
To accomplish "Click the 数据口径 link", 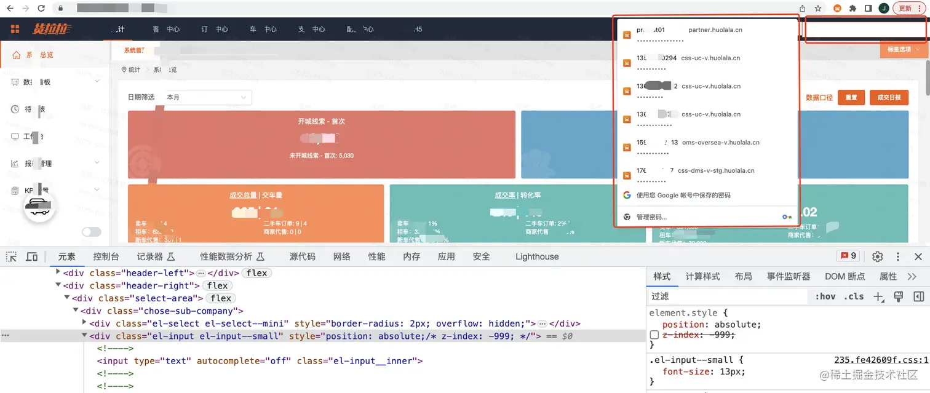I will tap(819, 97).
